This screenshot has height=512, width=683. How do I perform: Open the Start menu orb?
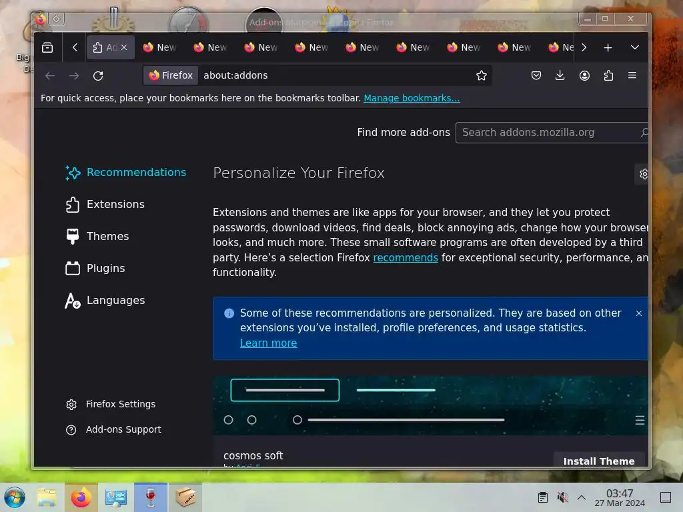(x=15, y=497)
